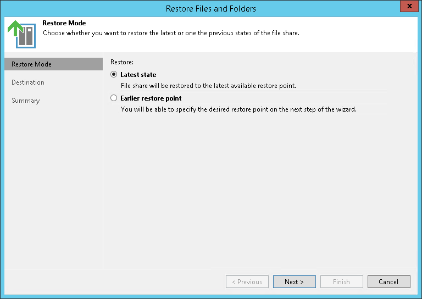The width and height of the screenshot is (422, 299).
Task: Click the latest available restore point description
Action: point(208,86)
